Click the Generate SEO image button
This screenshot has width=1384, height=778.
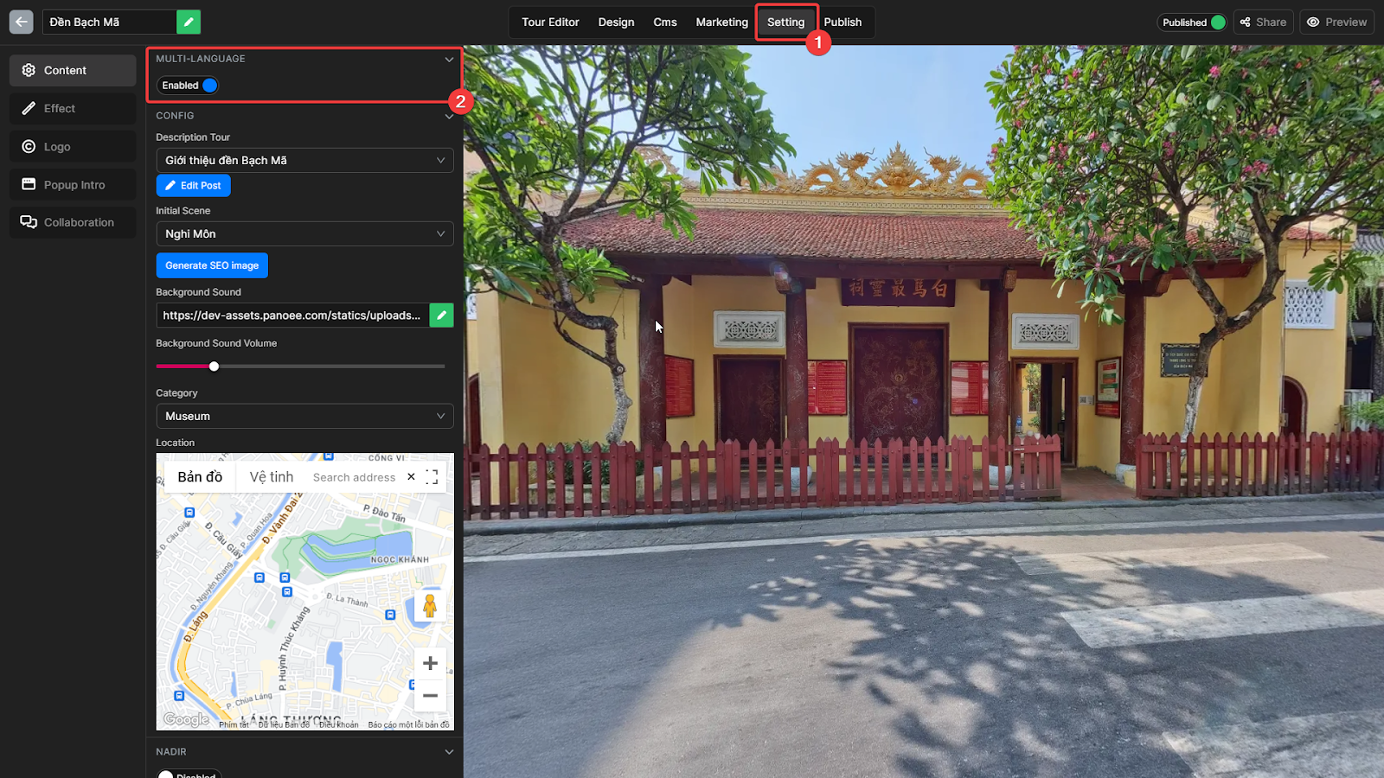(x=212, y=265)
